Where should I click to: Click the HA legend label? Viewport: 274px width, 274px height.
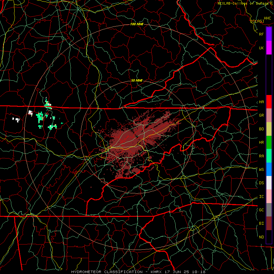tap(261, 102)
